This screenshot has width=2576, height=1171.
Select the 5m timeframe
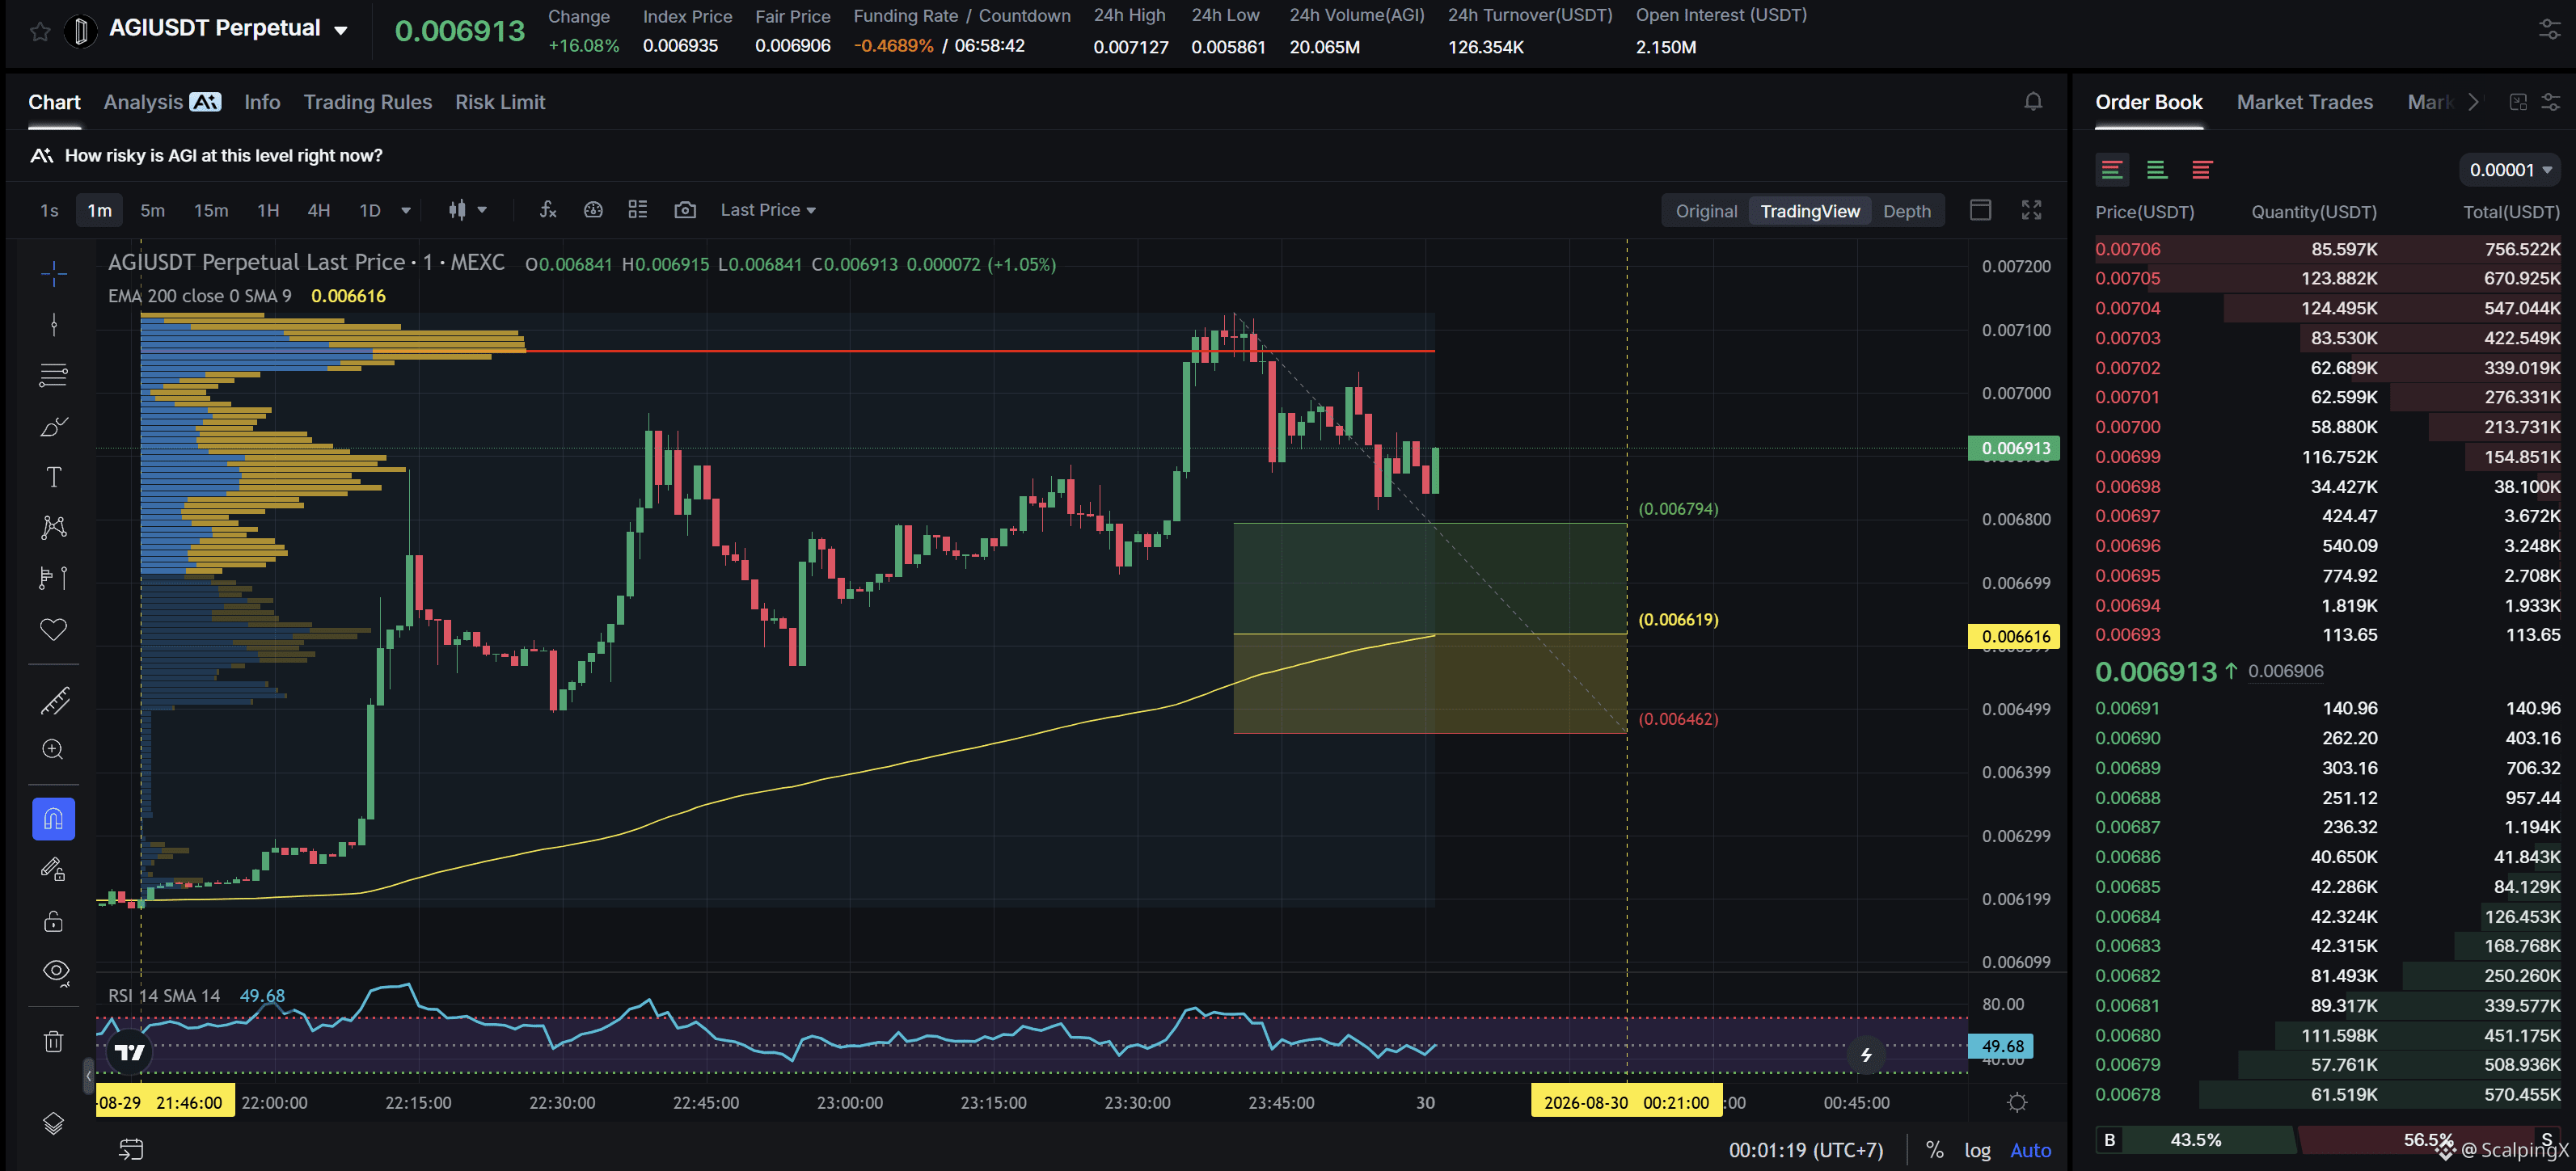152,210
